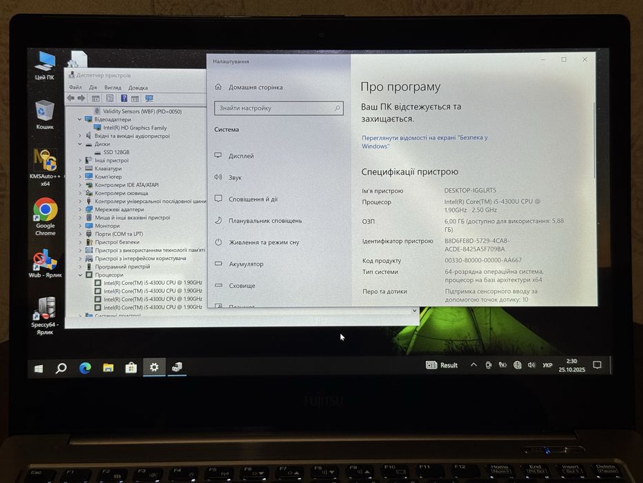Expand Пристрої безпеки tree node

tap(80, 242)
